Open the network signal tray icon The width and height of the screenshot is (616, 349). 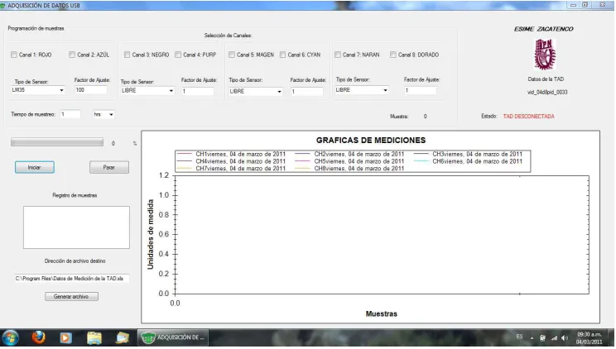point(554,338)
